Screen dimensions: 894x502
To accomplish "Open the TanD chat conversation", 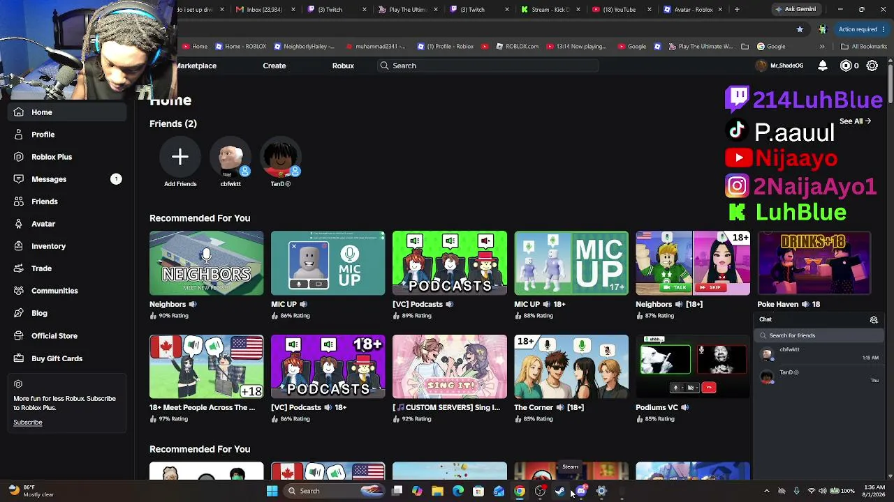I will [819, 376].
